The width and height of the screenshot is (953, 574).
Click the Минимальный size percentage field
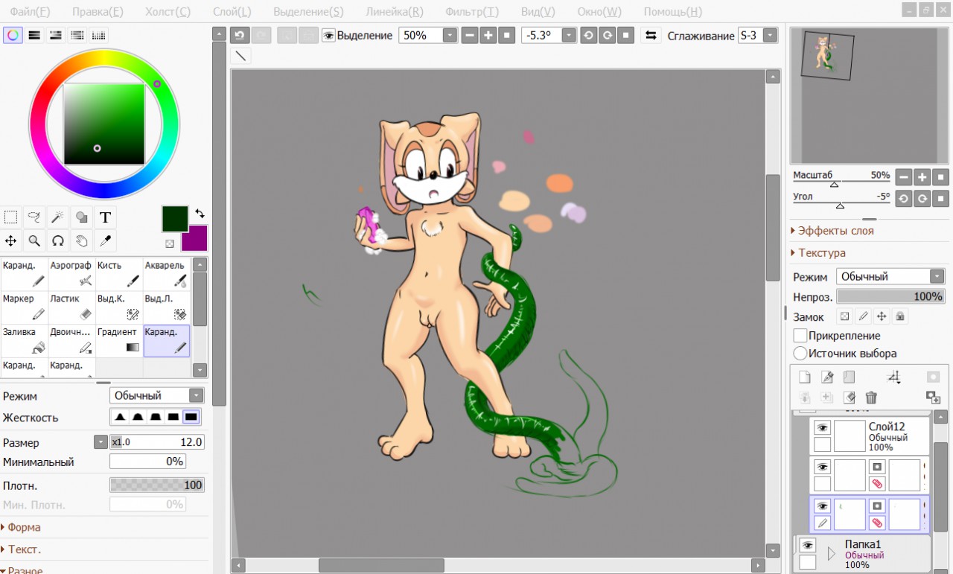[147, 462]
